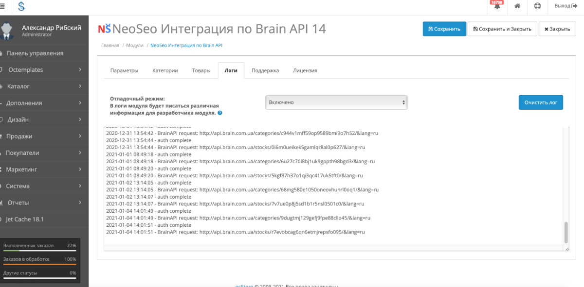Click the 2021-01-02 13:14:05 auth complete line
The height and width of the screenshot is (287, 584).
[x=148, y=183]
